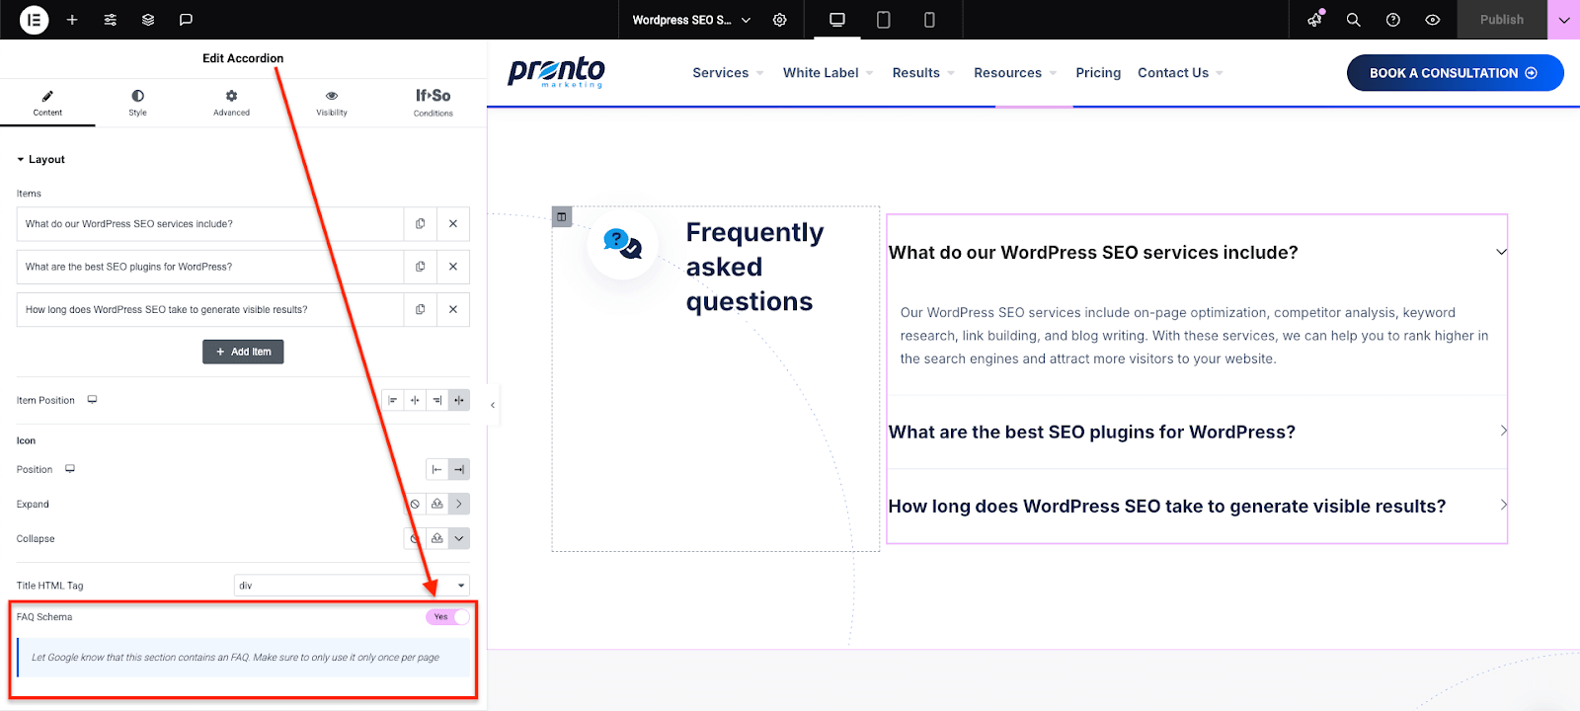Toggle the FAQ Schema switch

(447, 617)
